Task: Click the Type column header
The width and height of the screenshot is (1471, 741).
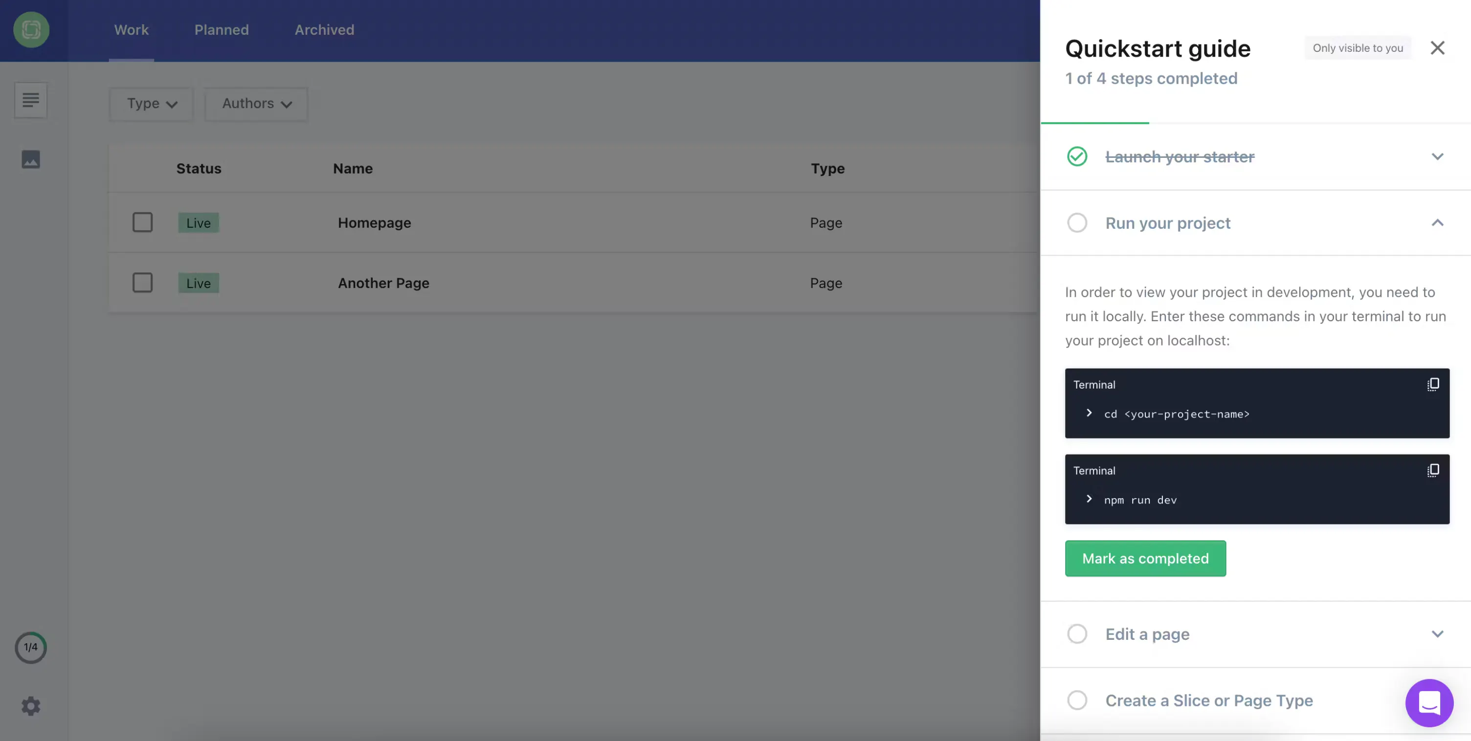Action: [x=827, y=169]
